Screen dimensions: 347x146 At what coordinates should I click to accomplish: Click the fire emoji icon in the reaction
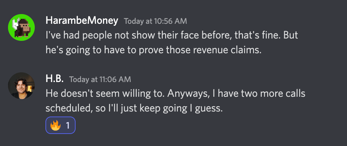point(55,125)
